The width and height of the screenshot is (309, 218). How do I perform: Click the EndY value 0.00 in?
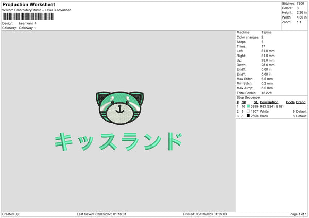[x=266, y=74]
